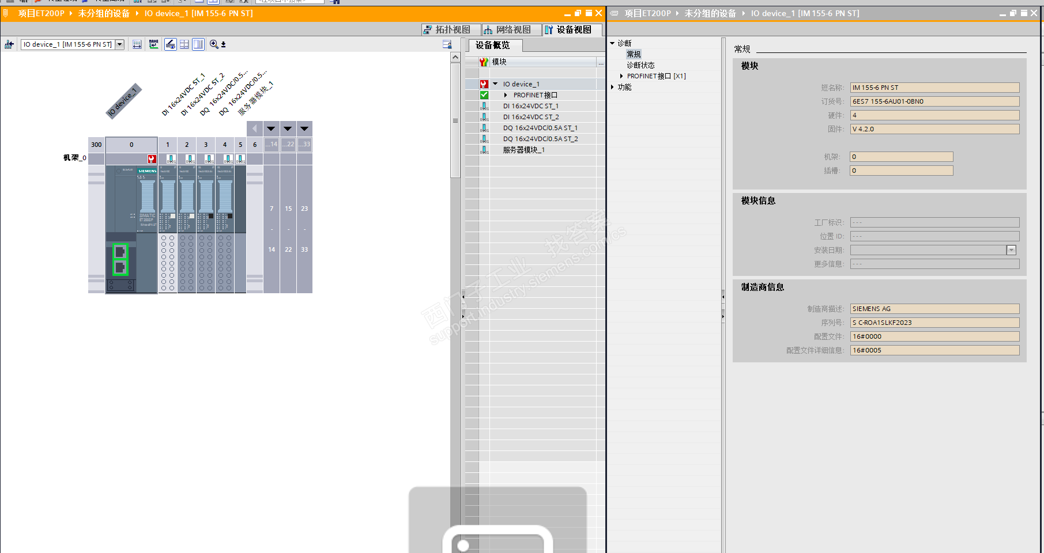
Task: Click the assign device name icon
Action: (x=154, y=44)
